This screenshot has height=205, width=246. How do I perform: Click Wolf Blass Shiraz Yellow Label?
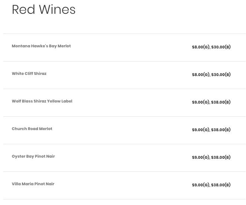coord(42,101)
